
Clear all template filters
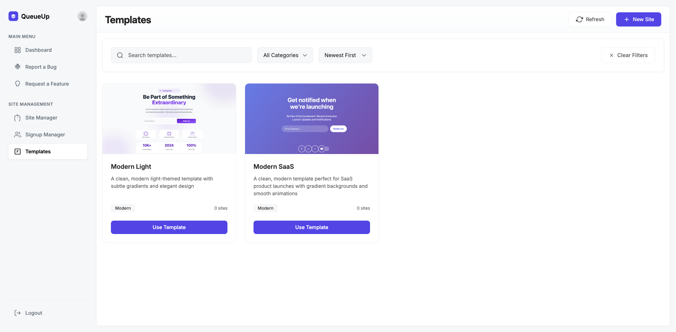(x=628, y=55)
